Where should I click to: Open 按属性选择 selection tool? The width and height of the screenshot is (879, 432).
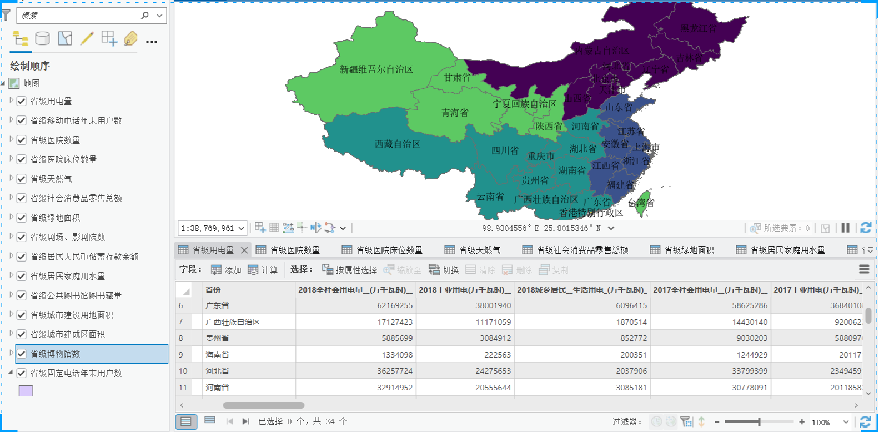point(349,270)
